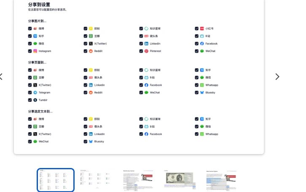Click the Telegram icon

pyautogui.click(x=35, y=92)
